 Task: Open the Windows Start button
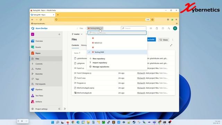(52, 122)
